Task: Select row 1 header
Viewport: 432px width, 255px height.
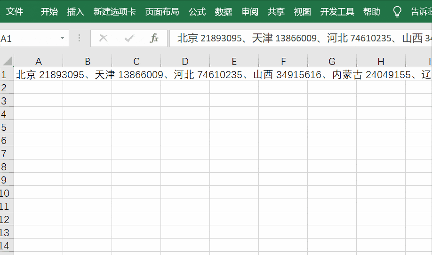Action: click(7, 74)
